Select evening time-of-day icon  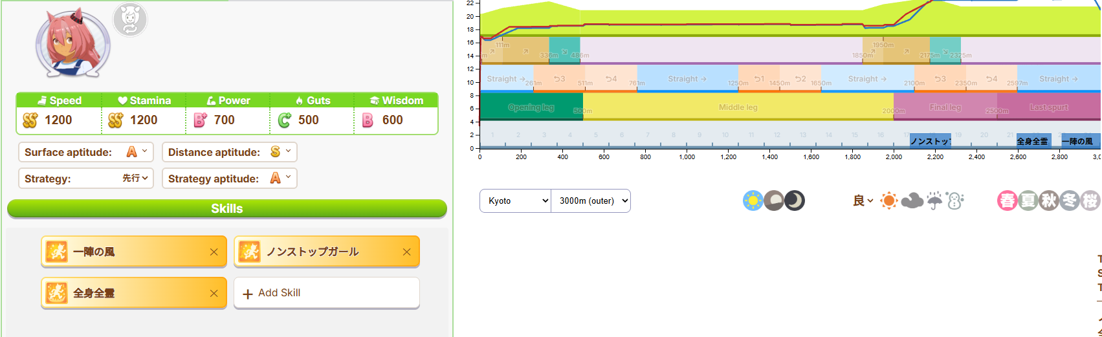tap(774, 201)
